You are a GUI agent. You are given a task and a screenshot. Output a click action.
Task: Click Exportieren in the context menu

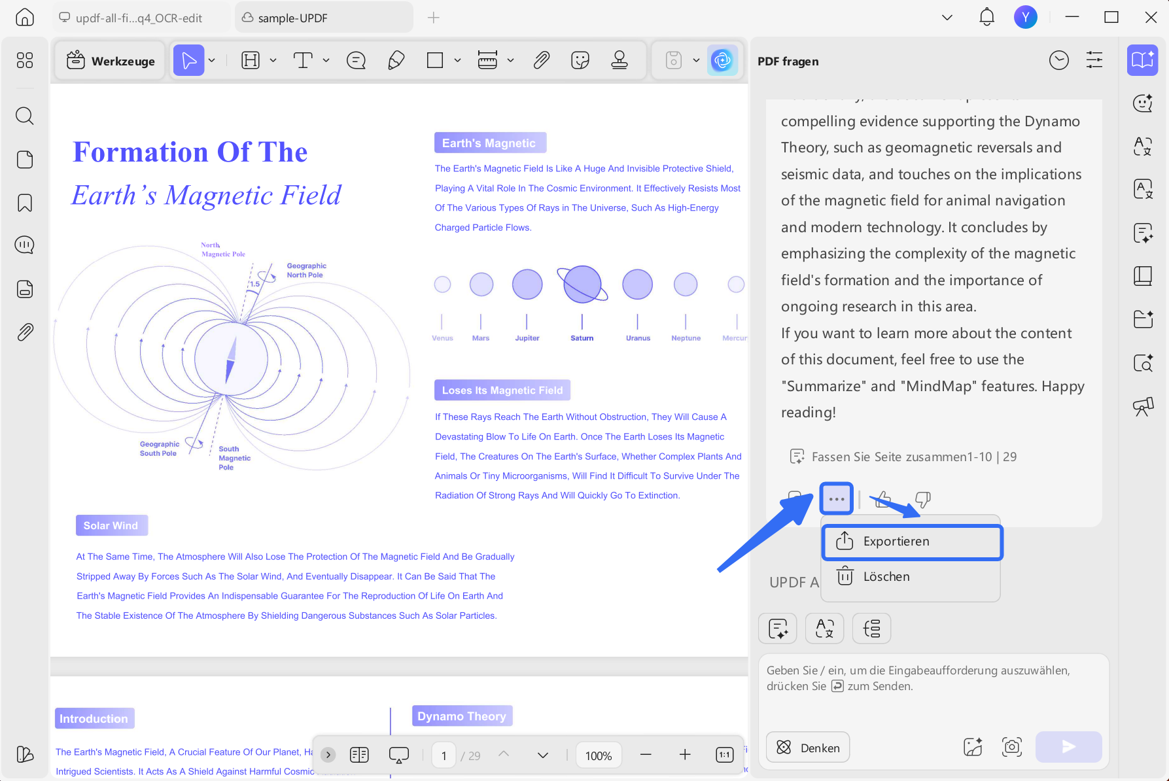pyautogui.click(x=912, y=542)
